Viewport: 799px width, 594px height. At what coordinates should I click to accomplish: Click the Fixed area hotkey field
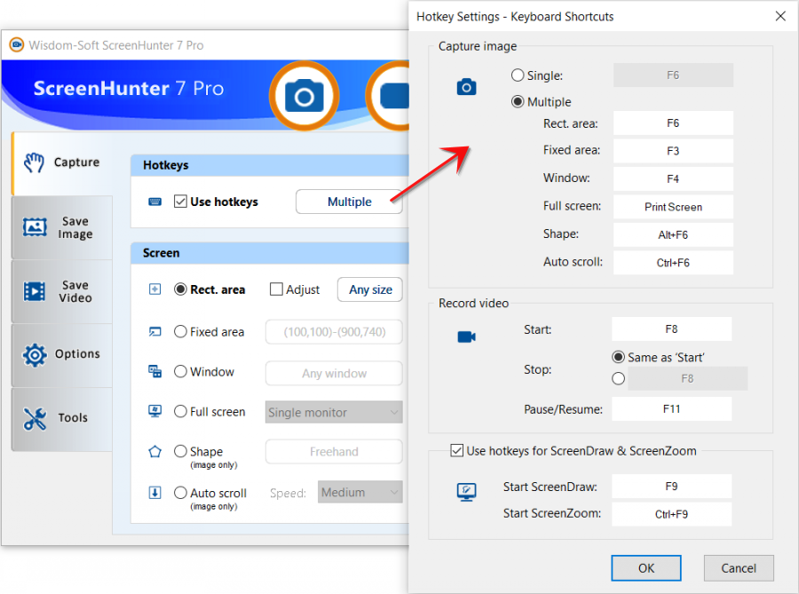point(673,151)
